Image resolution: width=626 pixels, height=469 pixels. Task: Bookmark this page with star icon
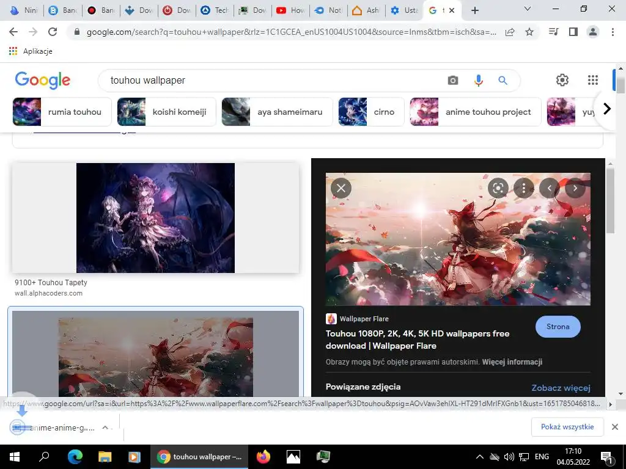click(x=529, y=32)
